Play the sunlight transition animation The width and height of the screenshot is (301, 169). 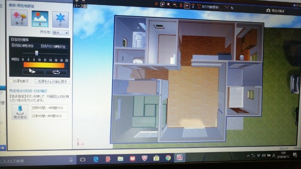(33, 72)
